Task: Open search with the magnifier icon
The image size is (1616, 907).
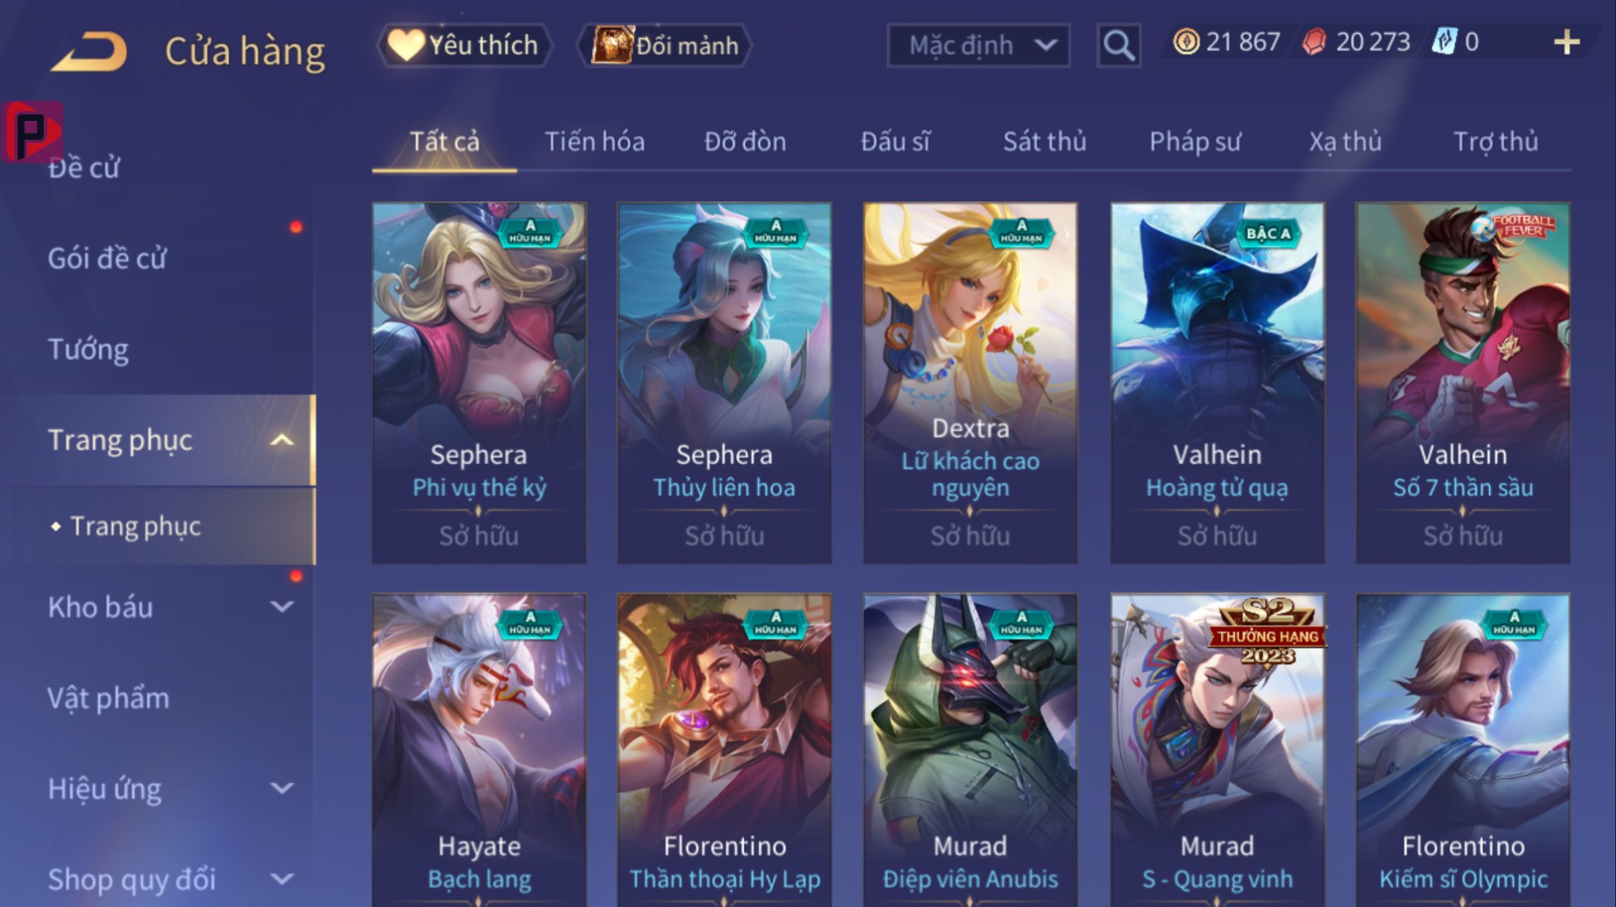Action: point(1119,45)
